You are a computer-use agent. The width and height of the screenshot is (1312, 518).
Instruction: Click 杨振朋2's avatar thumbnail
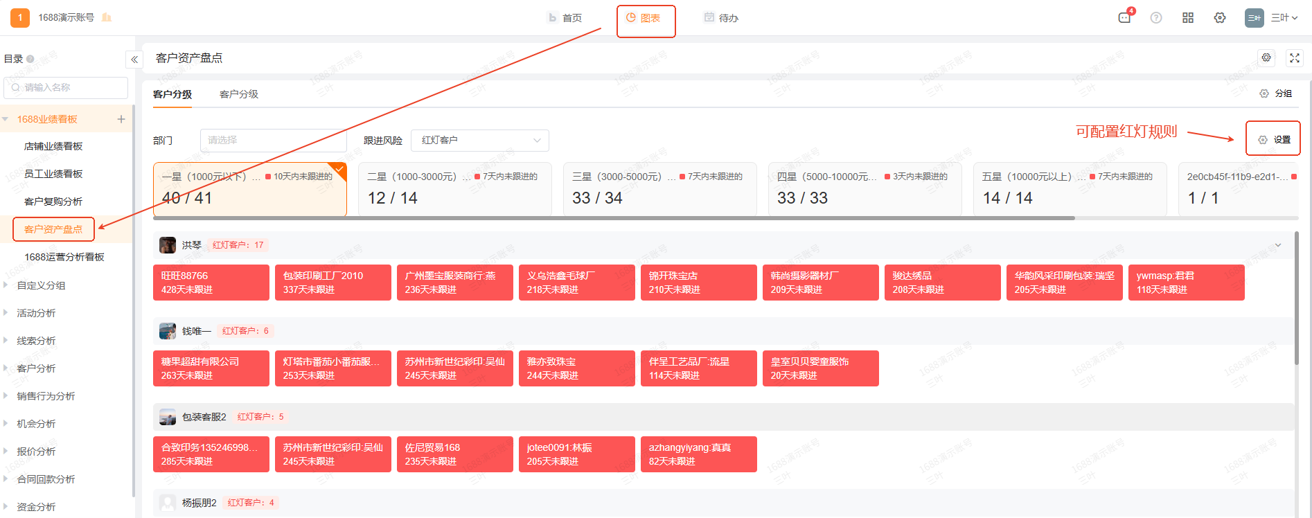click(x=168, y=503)
